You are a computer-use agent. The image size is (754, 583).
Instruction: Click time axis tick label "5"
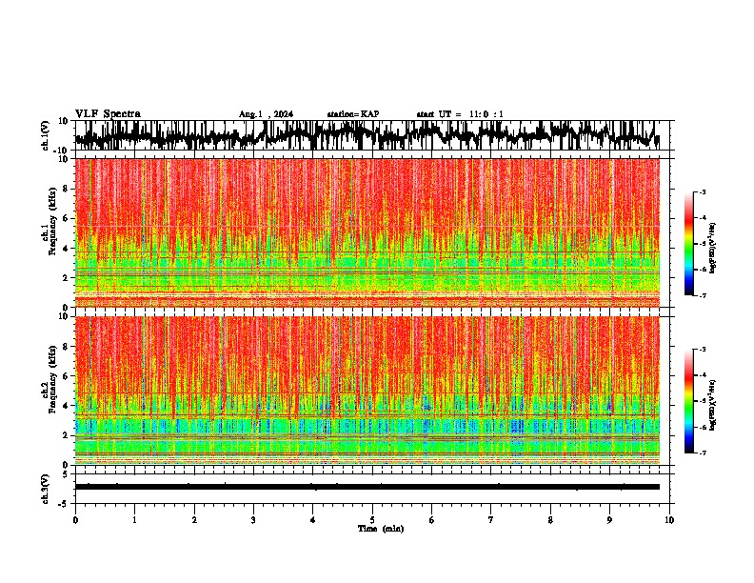point(372,520)
